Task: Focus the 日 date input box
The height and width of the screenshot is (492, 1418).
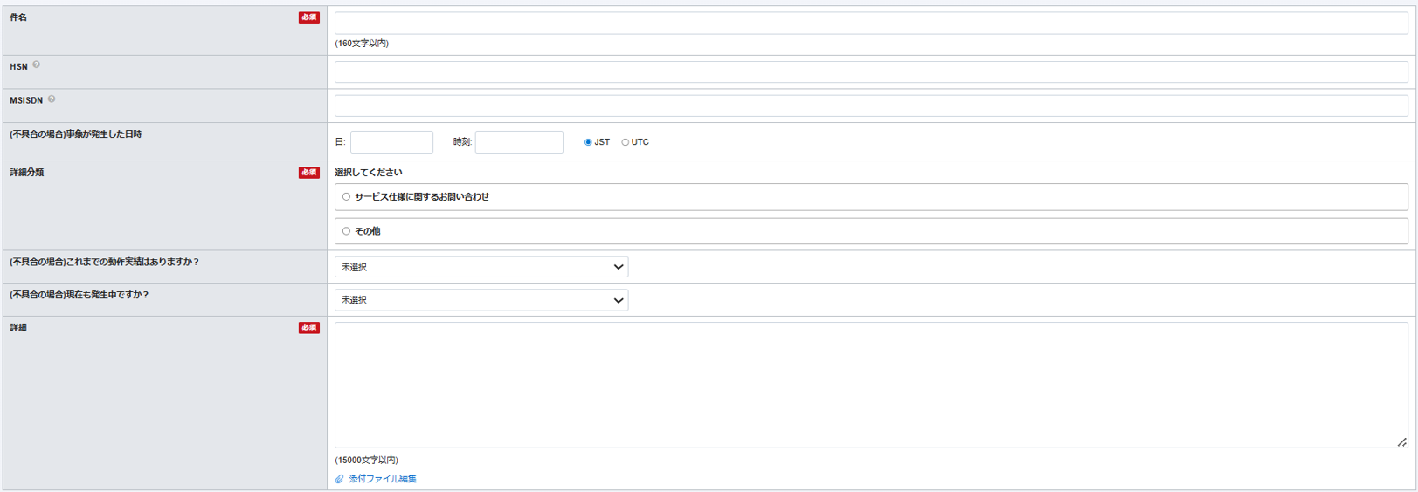Action: click(391, 142)
